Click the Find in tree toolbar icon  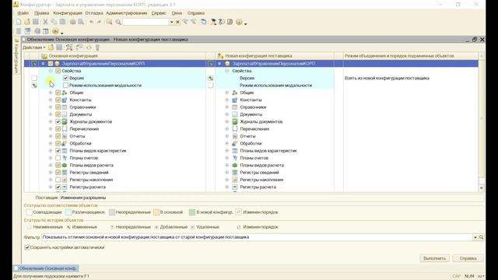click(x=109, y=22)
